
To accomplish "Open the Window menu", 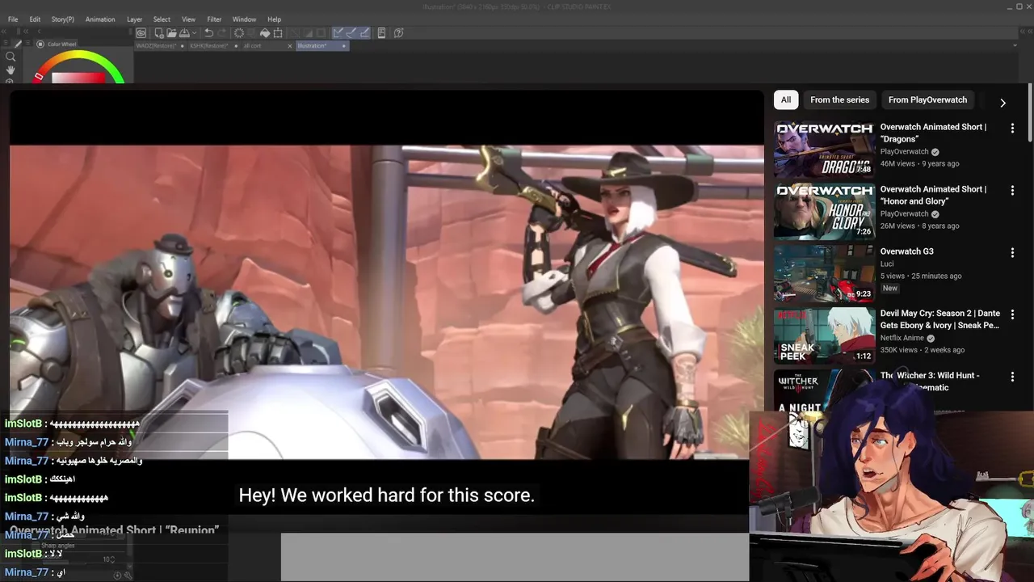I will pos(244,19).
